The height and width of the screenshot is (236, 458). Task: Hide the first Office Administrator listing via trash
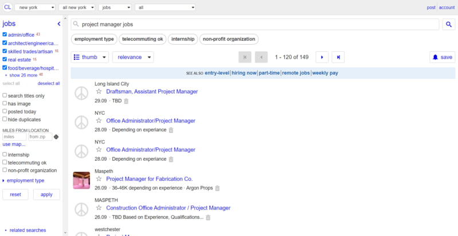click(171, 130)
